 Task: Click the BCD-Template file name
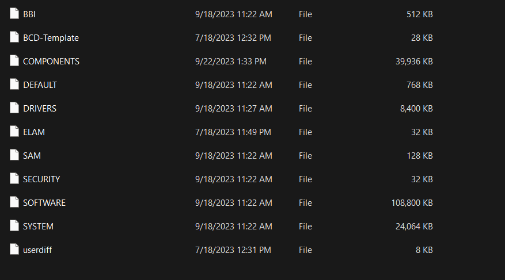[51, 38]
